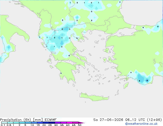163x126 pixels.
Task: Click the 15–20 mm blue legend swatch
Action: point(40,123)
